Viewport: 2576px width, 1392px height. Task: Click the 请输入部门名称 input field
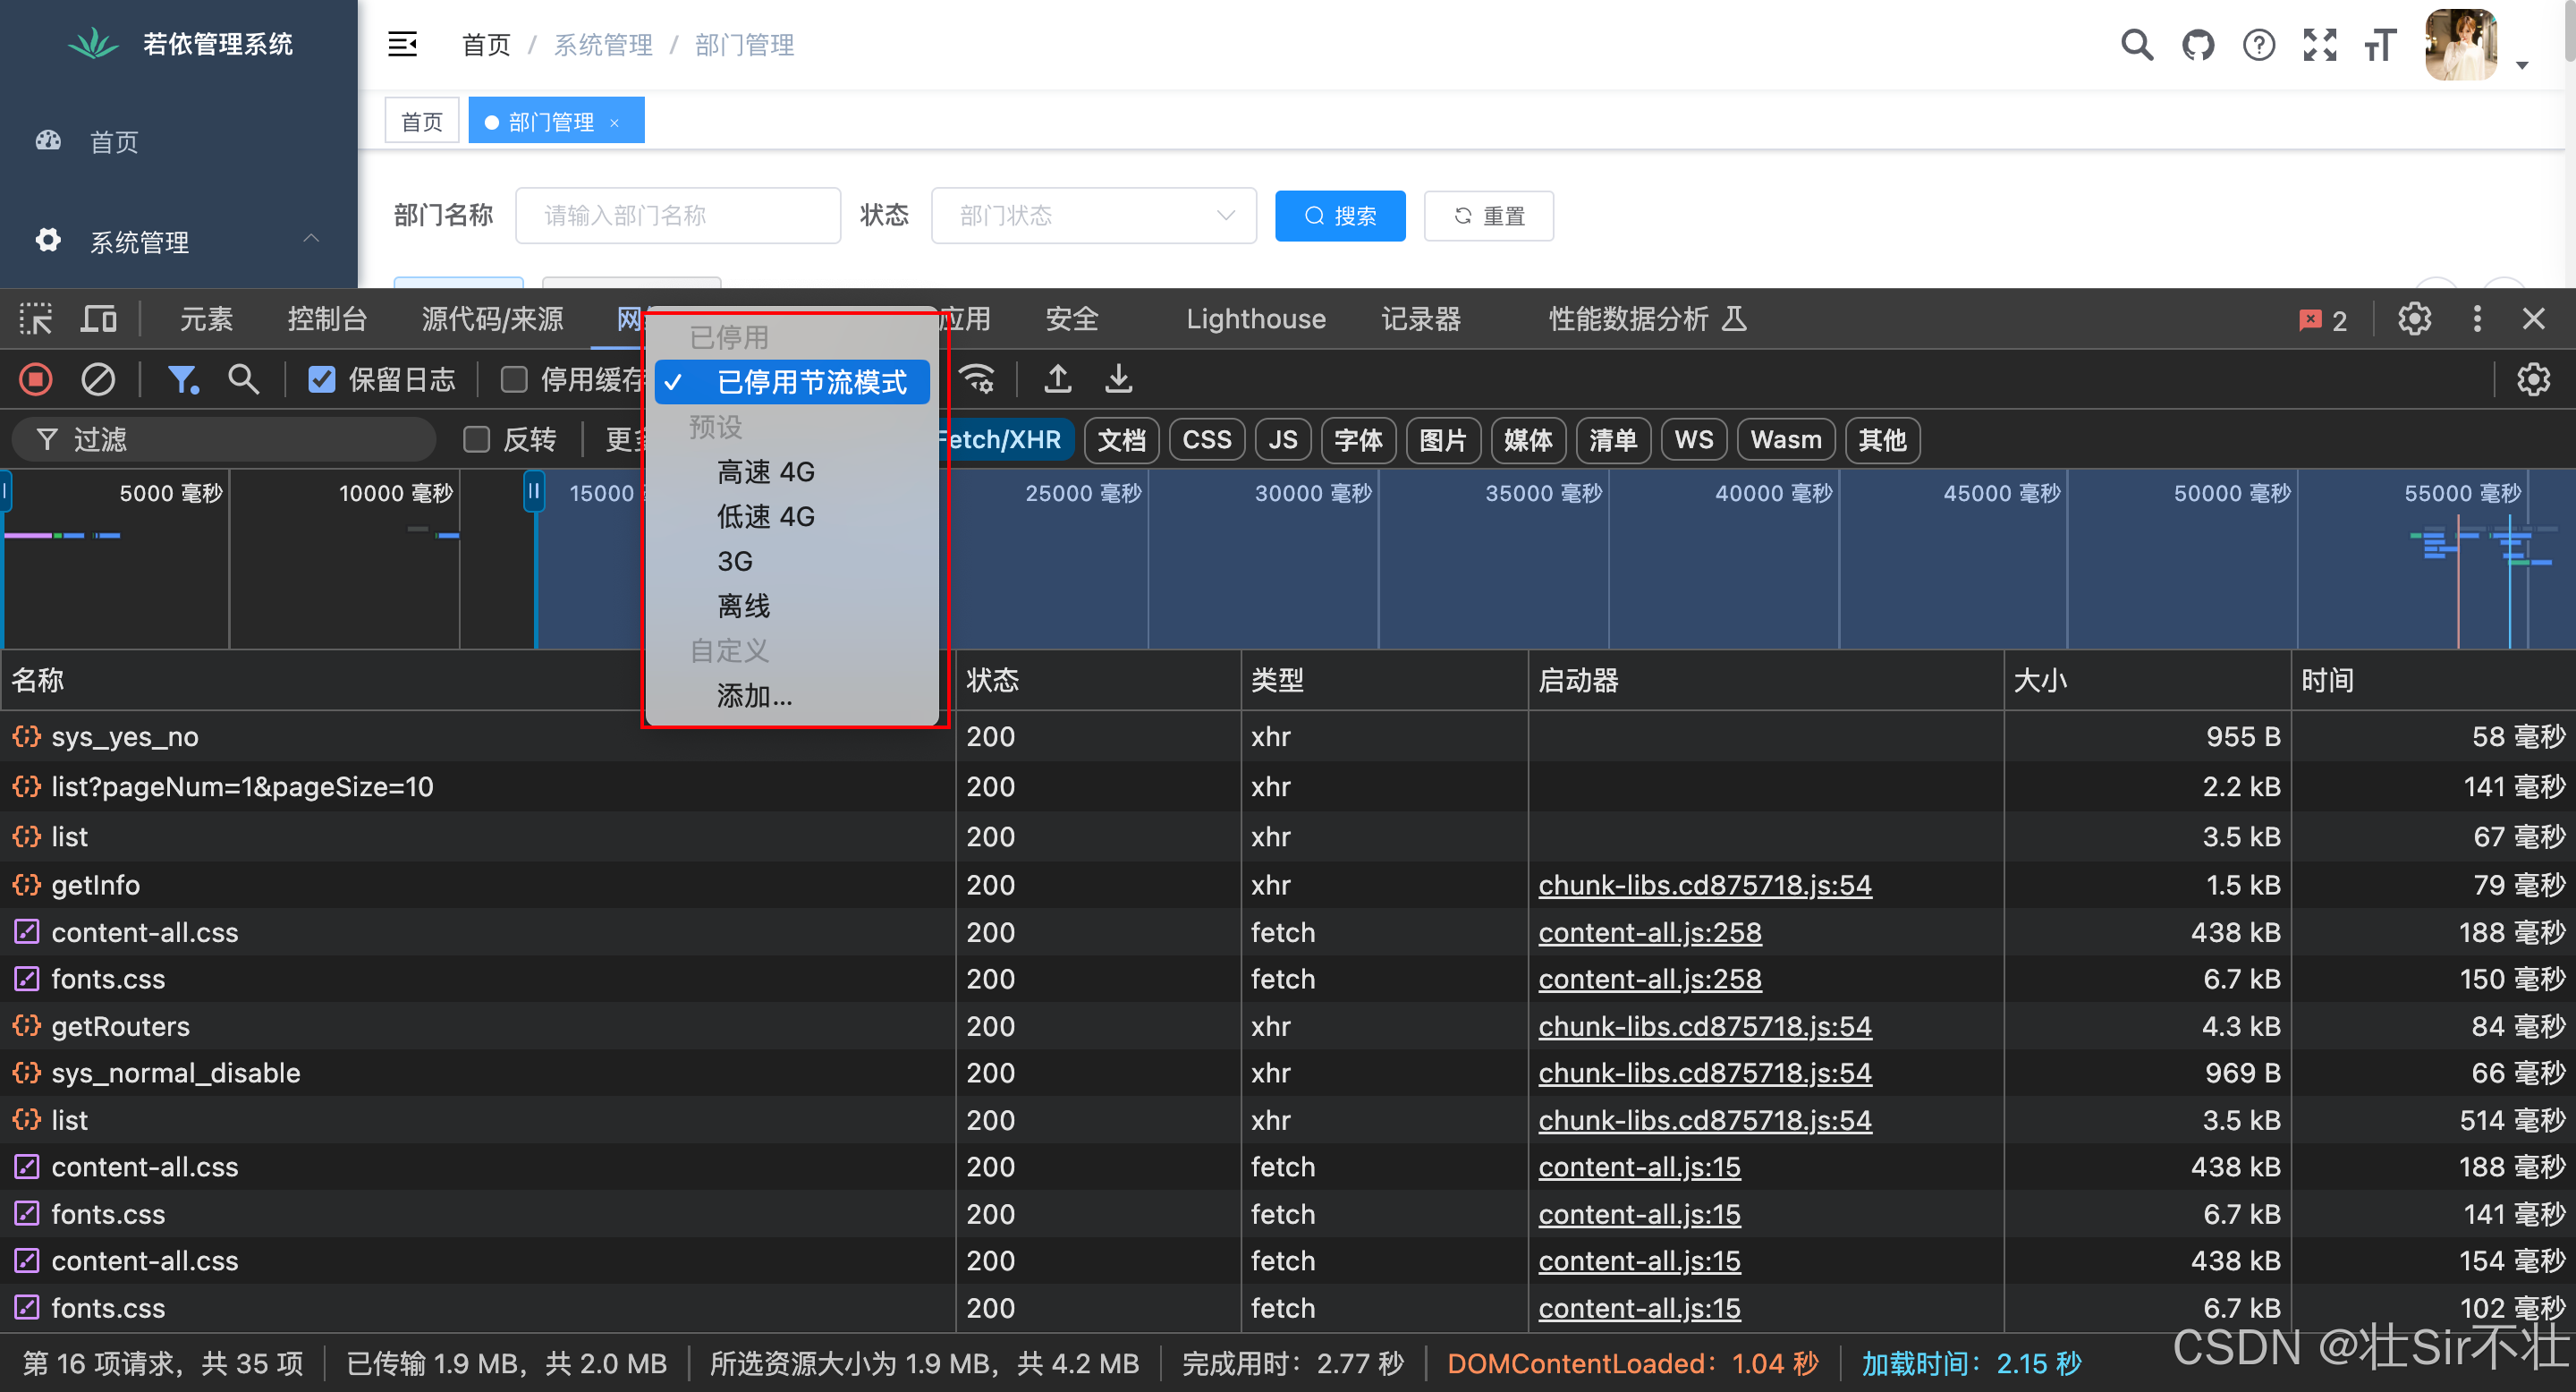pyautogui.click(x=677, y=216)
